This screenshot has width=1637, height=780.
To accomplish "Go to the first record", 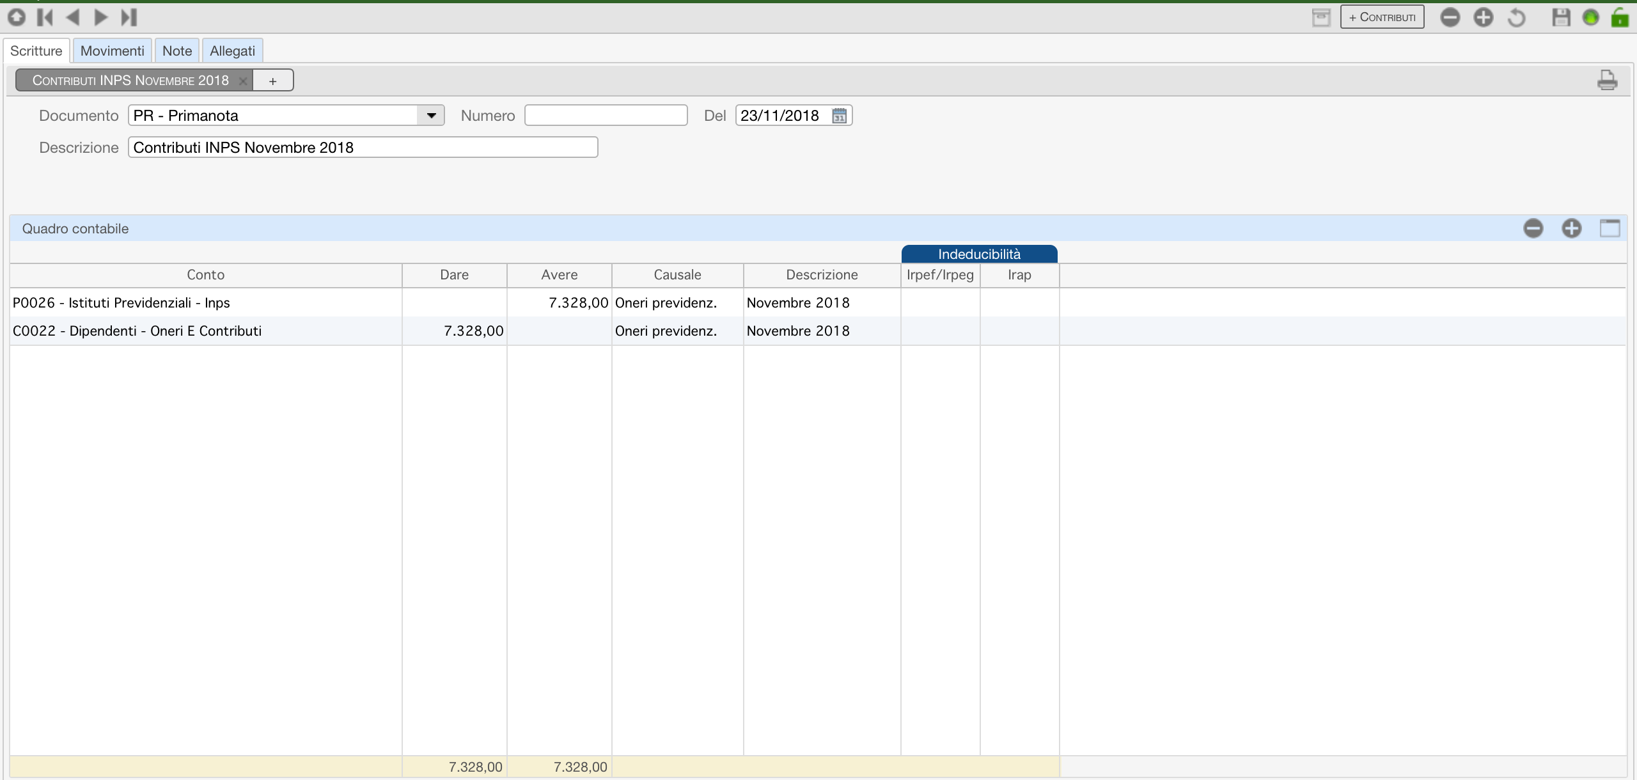I will (45, 17).
